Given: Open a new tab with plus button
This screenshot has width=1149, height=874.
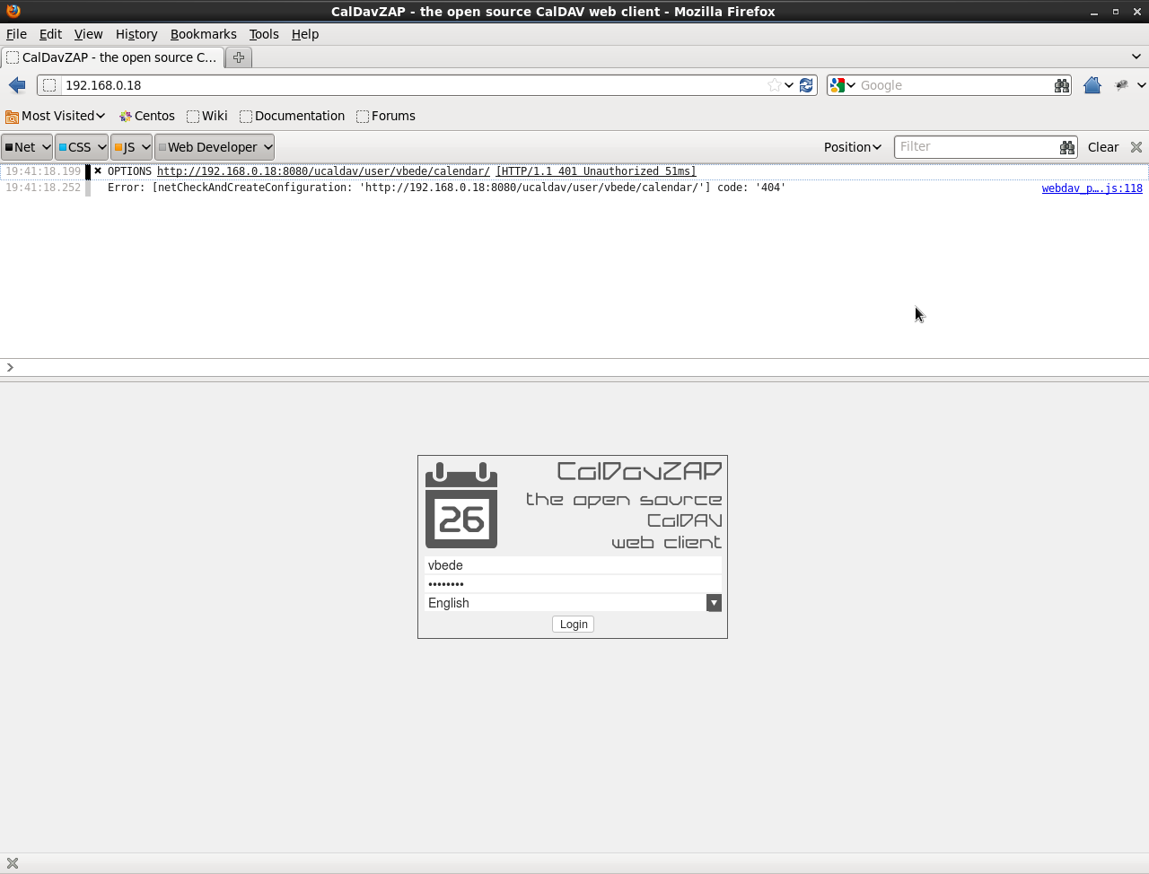Looking at the screenshot, I should (239, 57).
